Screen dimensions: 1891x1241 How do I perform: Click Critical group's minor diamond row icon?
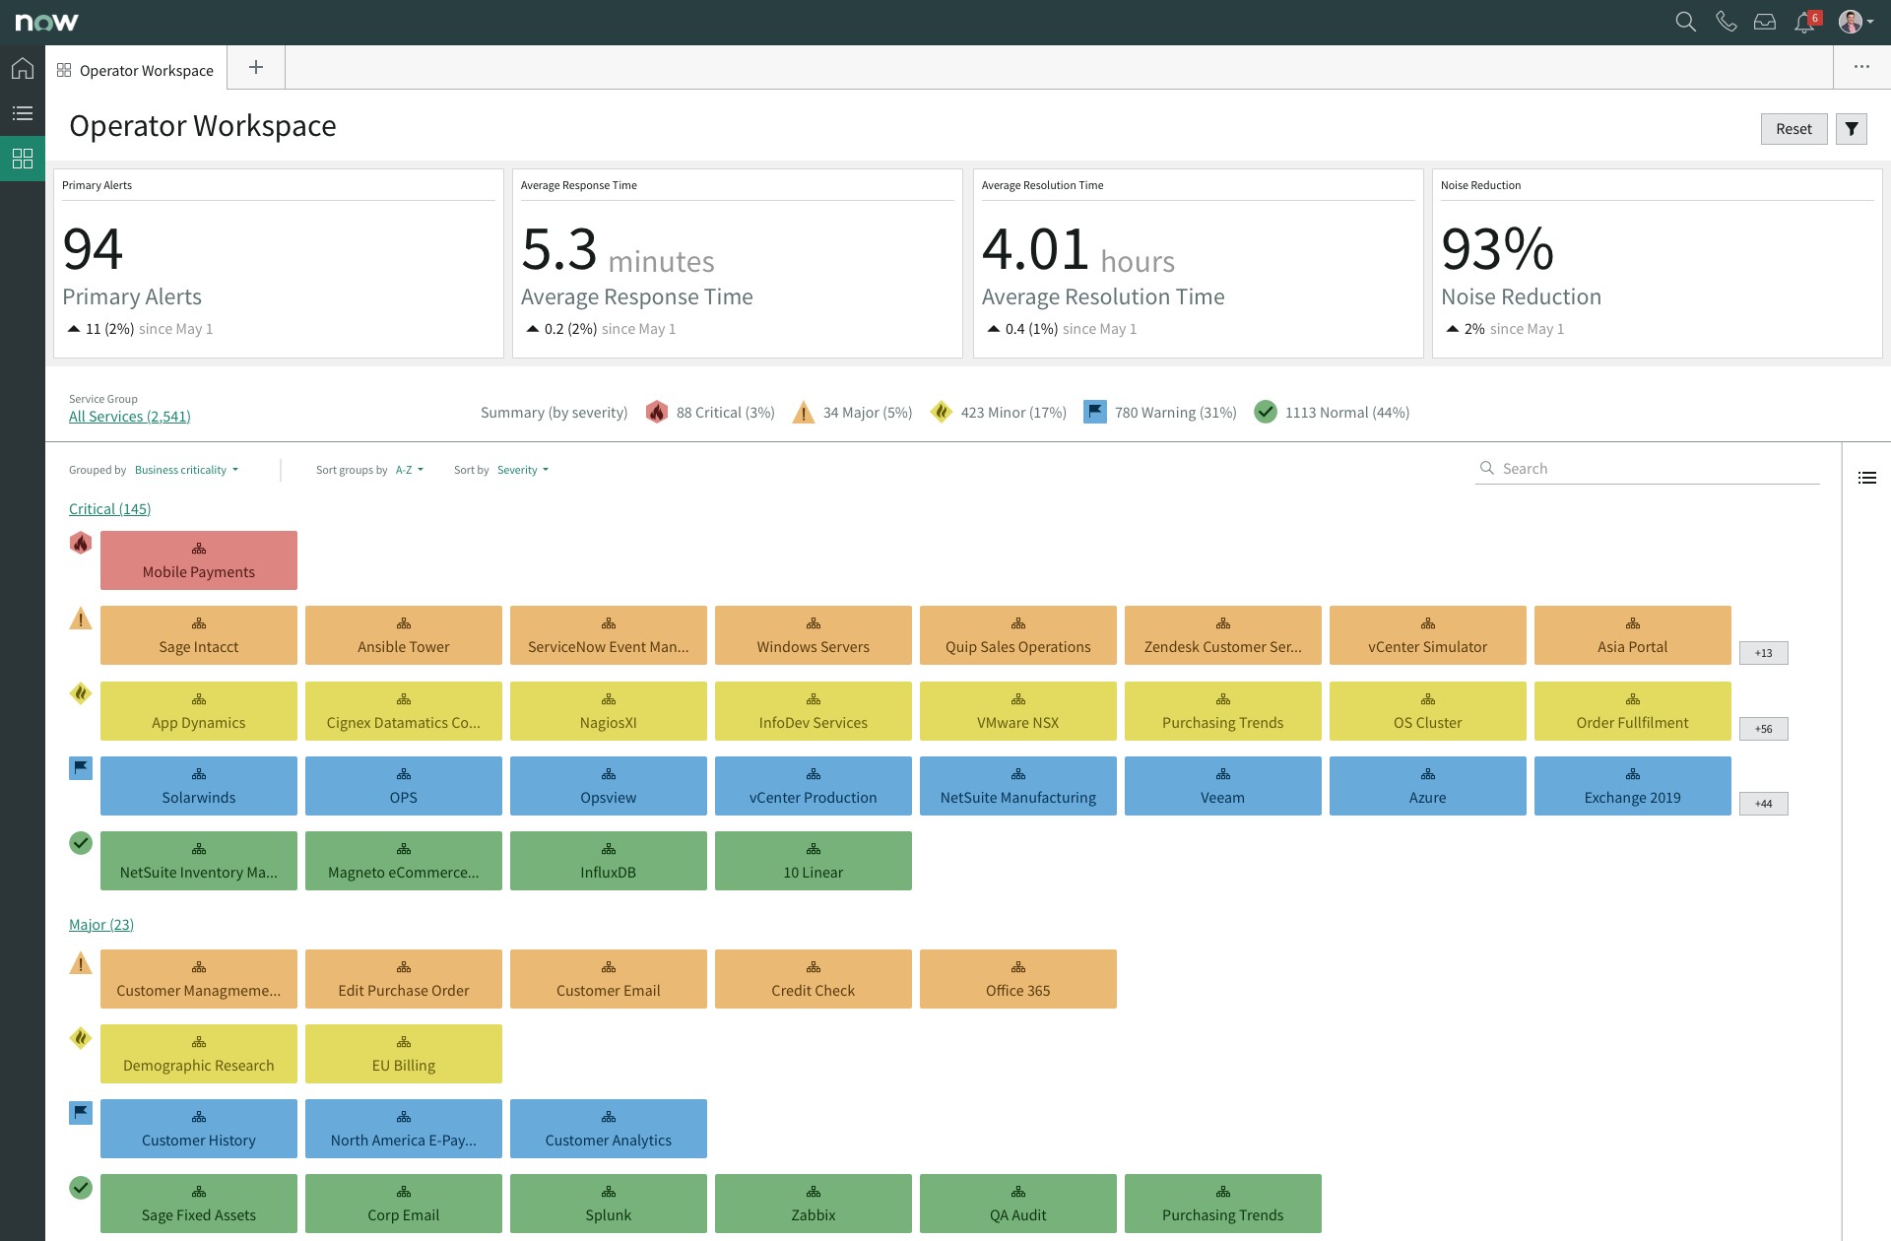click(x=81, y=693)
